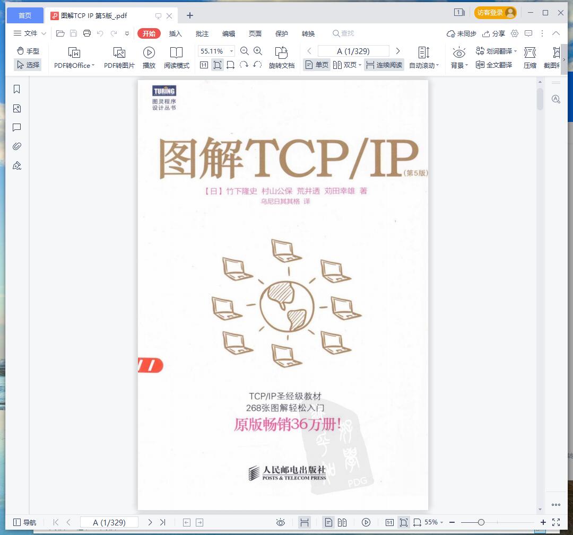Zoom out using magnifier minus icon
The image size is (573, 535).
point(245,51)
